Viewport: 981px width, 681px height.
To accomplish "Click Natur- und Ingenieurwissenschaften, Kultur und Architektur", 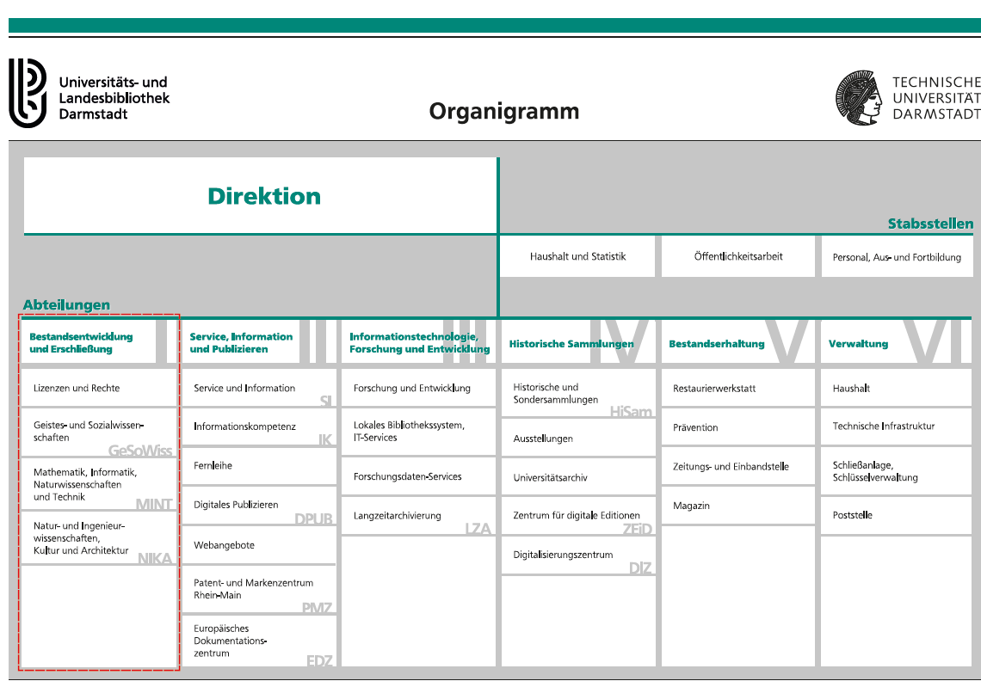I will click(x=99, y=537).
